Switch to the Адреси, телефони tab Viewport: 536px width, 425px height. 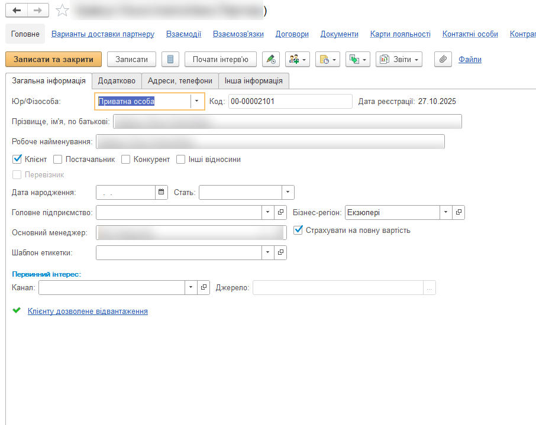[180, 81]
